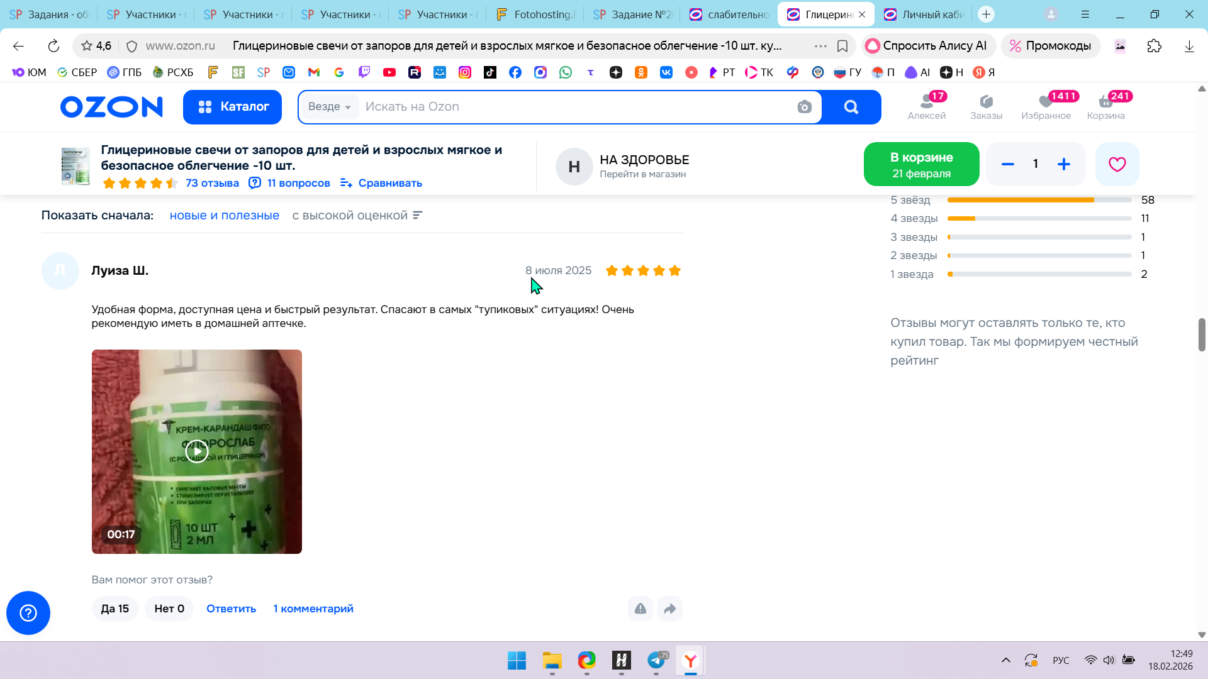
Task: Open Избранное favorites in header
Action: click(x=1046, y=106)
